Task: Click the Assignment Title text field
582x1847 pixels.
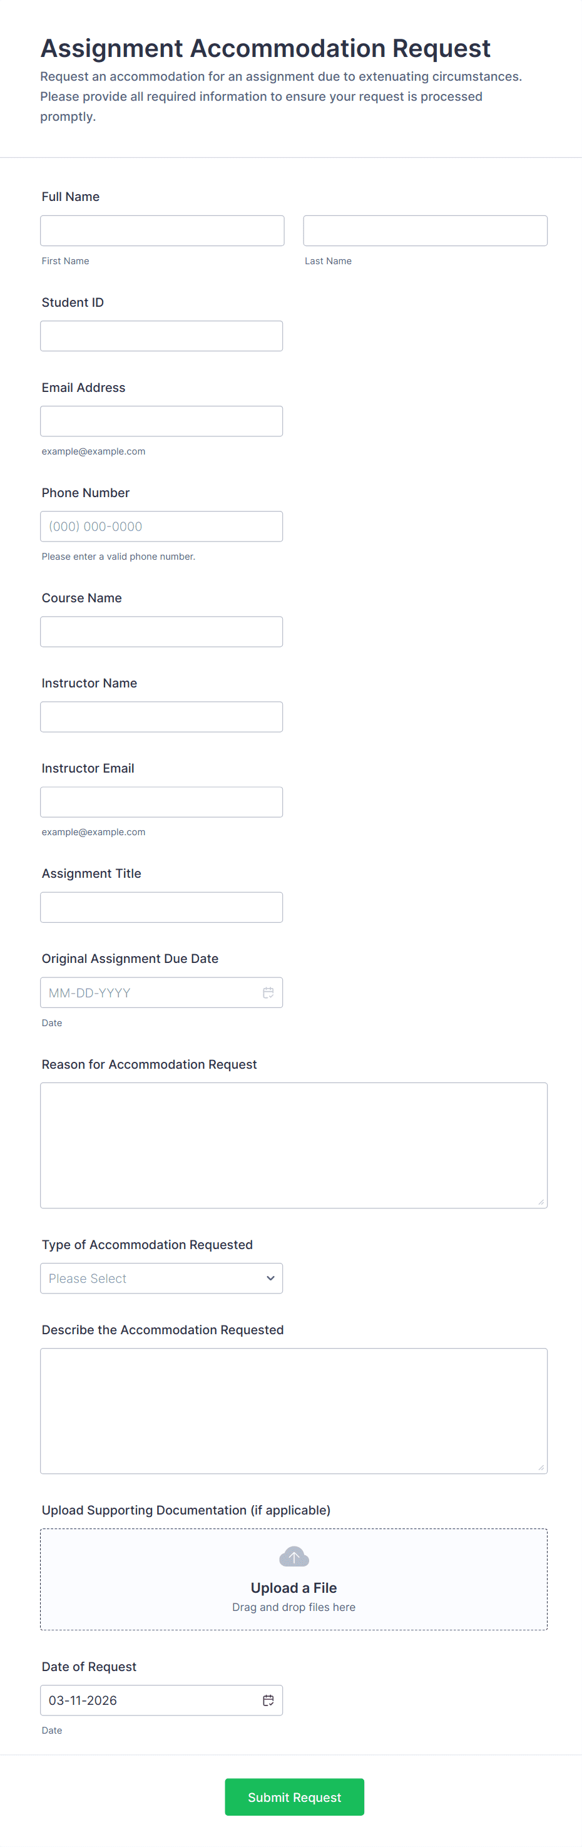Action: click(161, 907)
